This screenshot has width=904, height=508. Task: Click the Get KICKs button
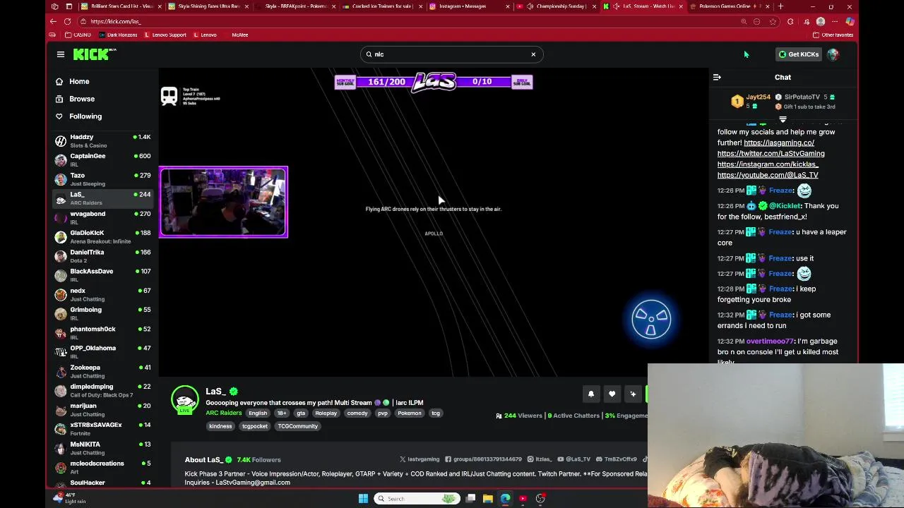799,54
